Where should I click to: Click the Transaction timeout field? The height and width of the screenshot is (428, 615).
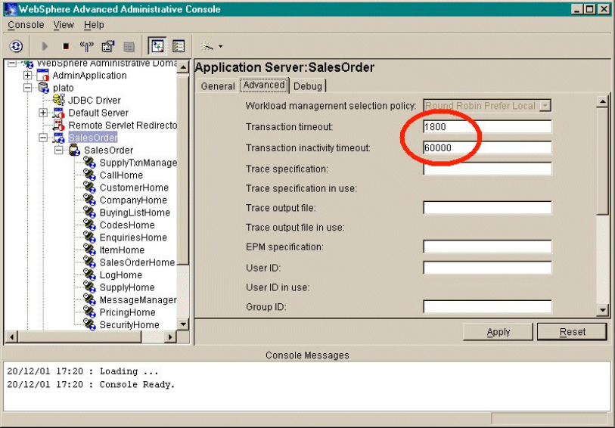tap(487, 126)
